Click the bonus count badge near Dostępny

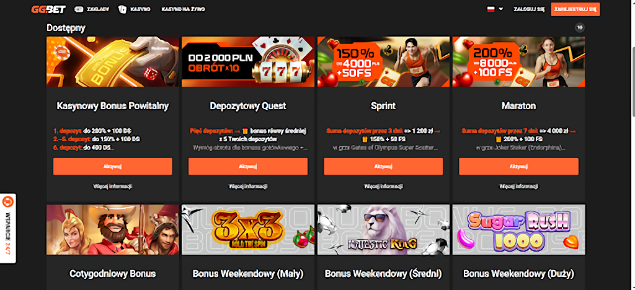[580, 27]
